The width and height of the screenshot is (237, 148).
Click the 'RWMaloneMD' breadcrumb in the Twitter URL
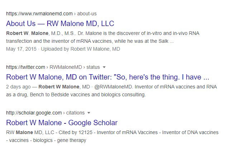(63, 67)
